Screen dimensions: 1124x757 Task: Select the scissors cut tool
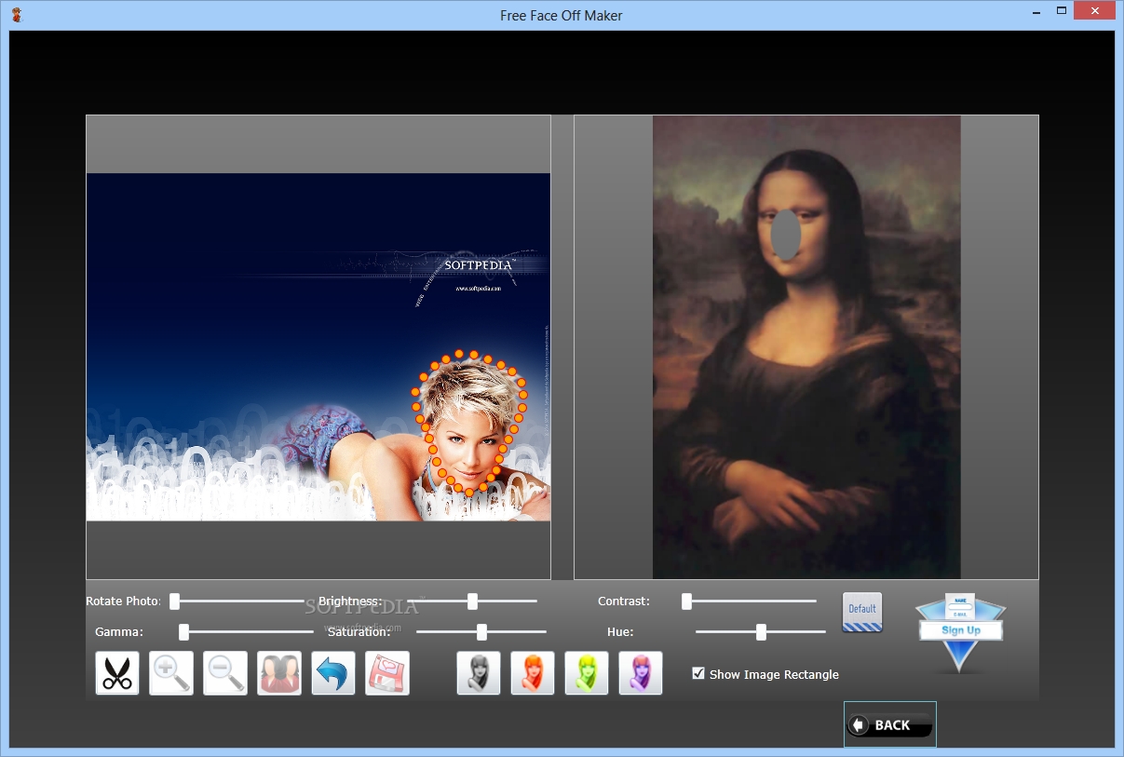(x=117, y=673)
